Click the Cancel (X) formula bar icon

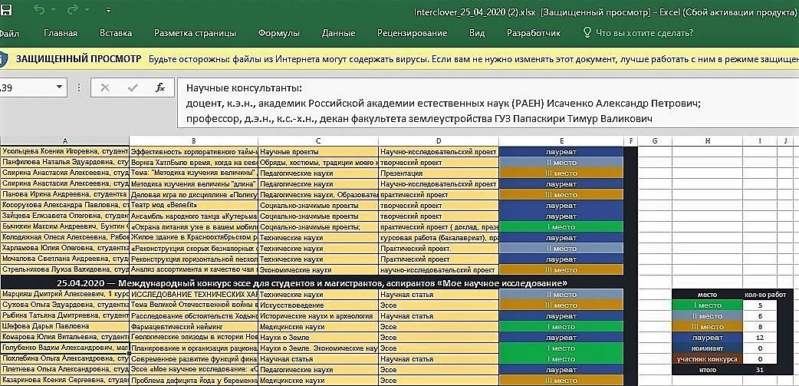(105, 87)
